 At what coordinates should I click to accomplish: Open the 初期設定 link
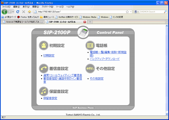(49, 56)
